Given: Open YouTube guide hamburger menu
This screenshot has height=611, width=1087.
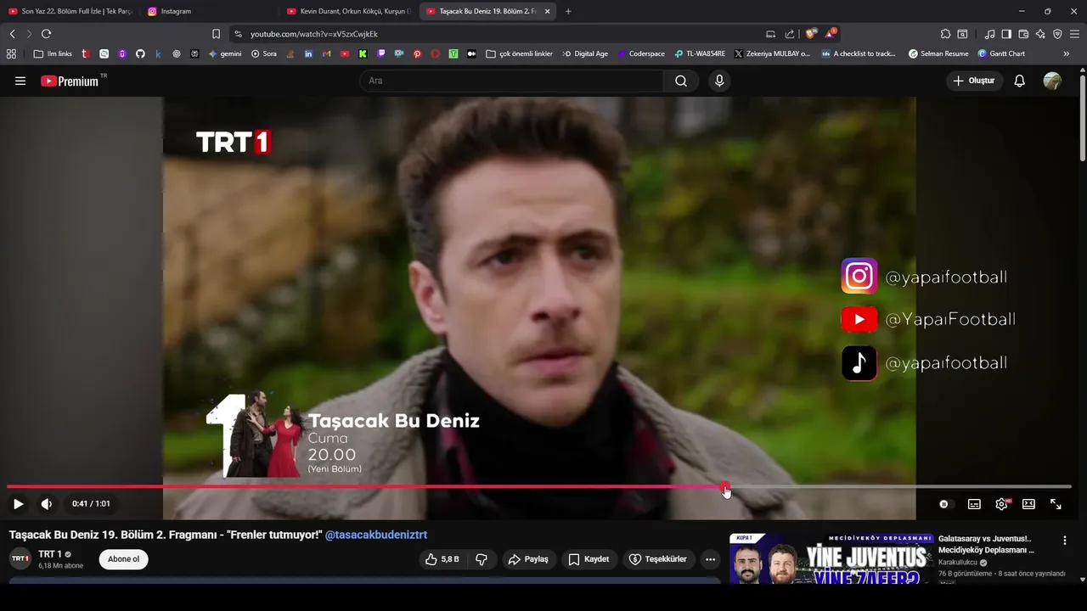Looking at the screenshot, I should coord(20,81).
